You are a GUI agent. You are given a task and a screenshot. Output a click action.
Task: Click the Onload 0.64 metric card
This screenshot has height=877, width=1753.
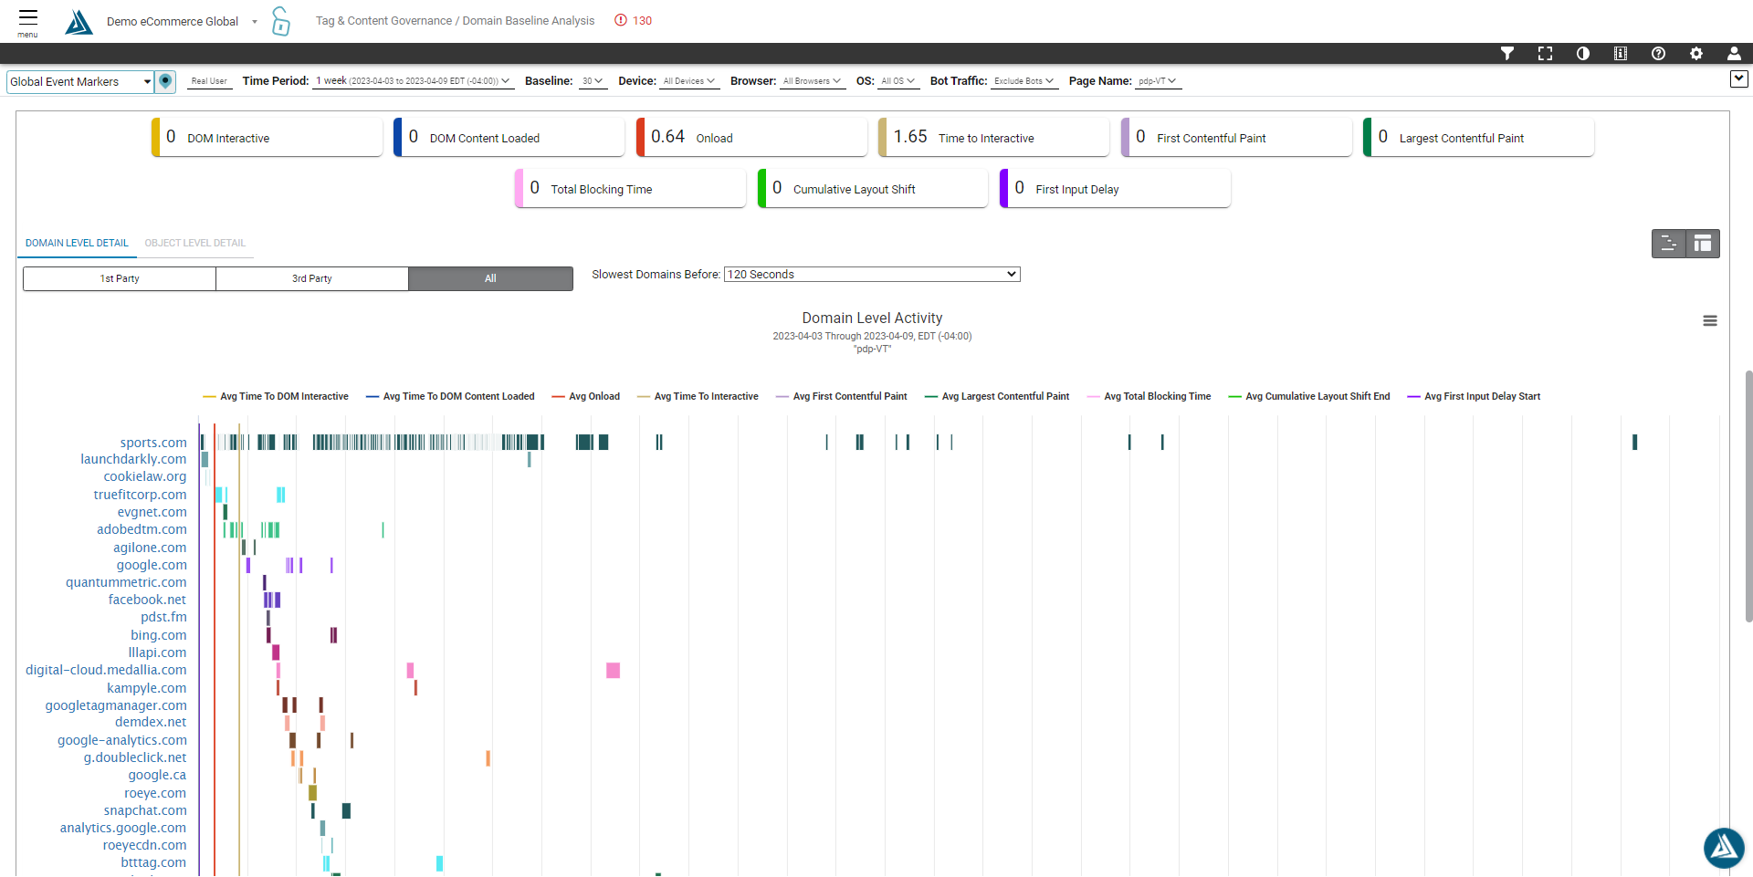(x=751, y=138)
